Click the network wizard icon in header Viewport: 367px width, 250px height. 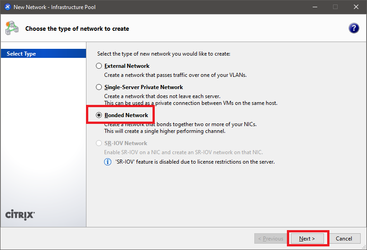pyautogui.click(x=12, y=28)
